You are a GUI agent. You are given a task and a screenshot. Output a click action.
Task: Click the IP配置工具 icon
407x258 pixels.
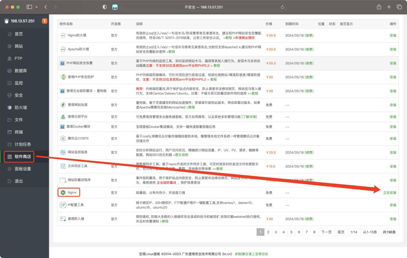(63, 205)
